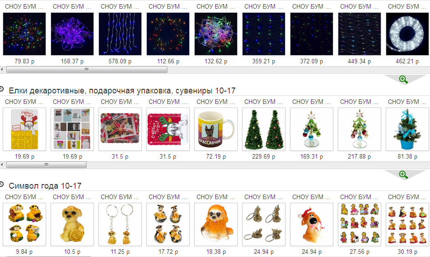Select the dog with coin figurine at 10.5 р
This screenshot has width=430, height=257.
[x=72, y=224]
